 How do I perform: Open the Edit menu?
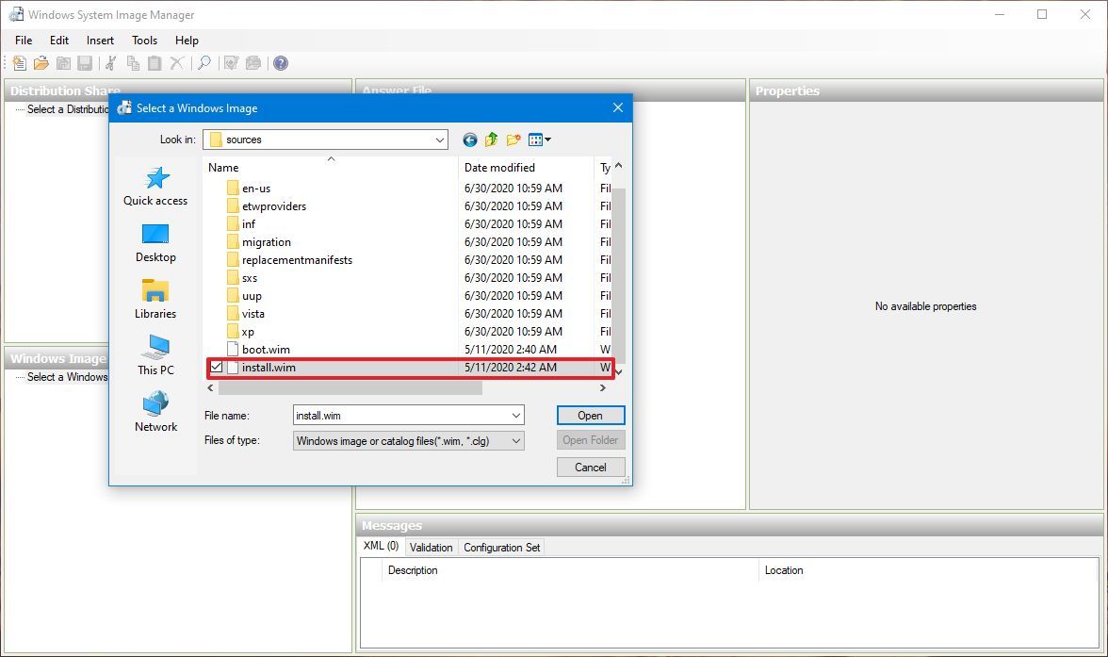click(59, 41)
